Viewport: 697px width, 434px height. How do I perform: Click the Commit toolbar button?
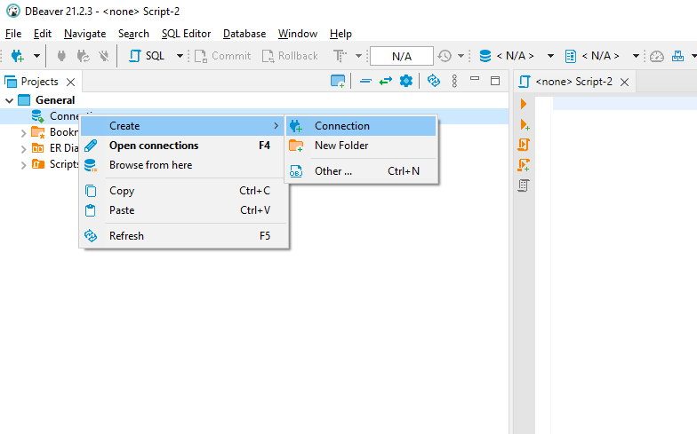222,56
